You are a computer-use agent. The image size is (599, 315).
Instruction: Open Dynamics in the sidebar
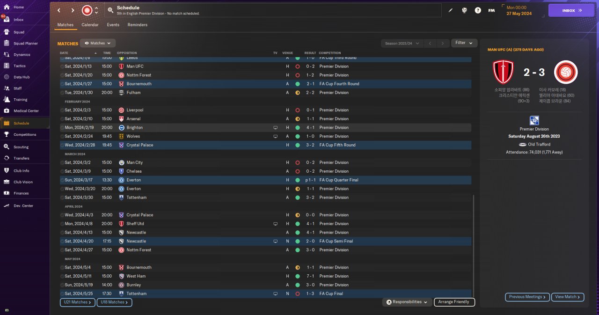(x=22, y=55)
